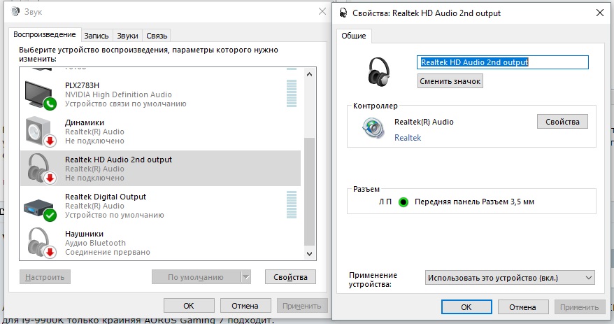Click the Свойства window title headphones icon

click(x=343, y=13)
